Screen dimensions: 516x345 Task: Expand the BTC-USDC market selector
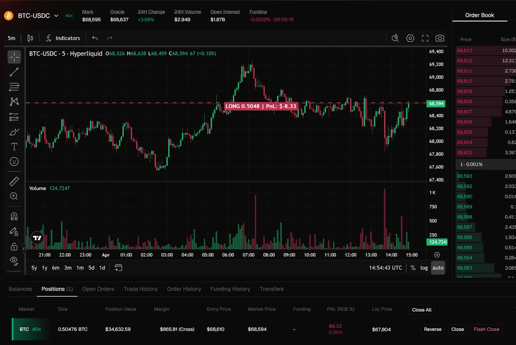point(38,16)
